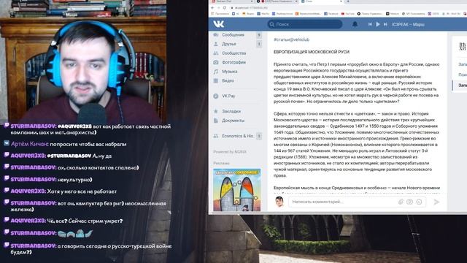Click the "Powered by NGINX" sidebar text
This screenshot has width=467, height=263.
pos(230,152)
